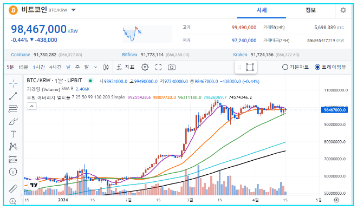This screenshot has height=210, width=357.
Task: Click the 98467000.0 current price label on axis
Action: 334,110
